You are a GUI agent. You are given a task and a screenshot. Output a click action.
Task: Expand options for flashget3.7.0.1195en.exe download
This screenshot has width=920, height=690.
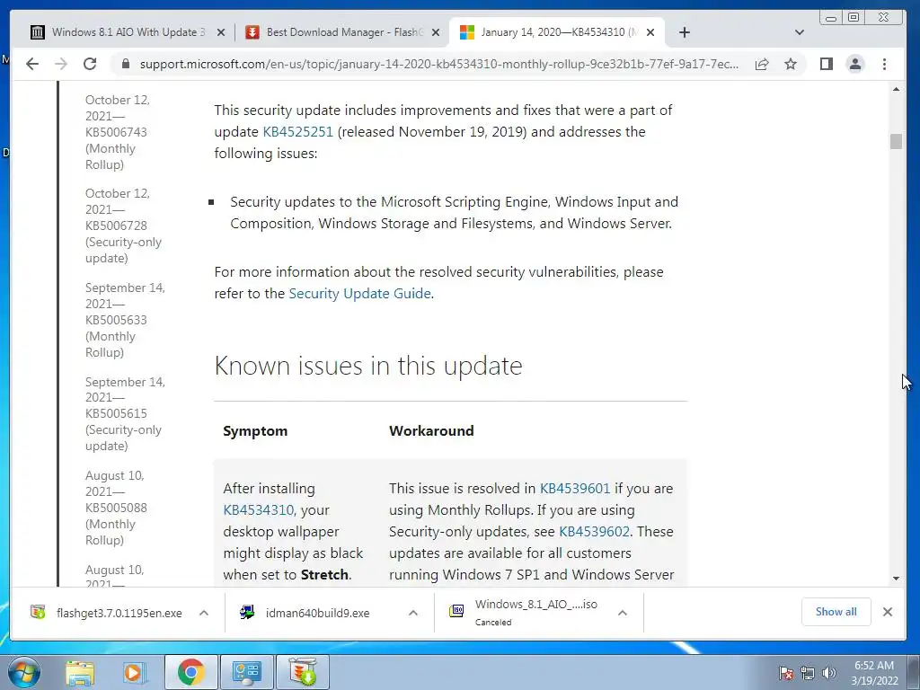[204, 613]
